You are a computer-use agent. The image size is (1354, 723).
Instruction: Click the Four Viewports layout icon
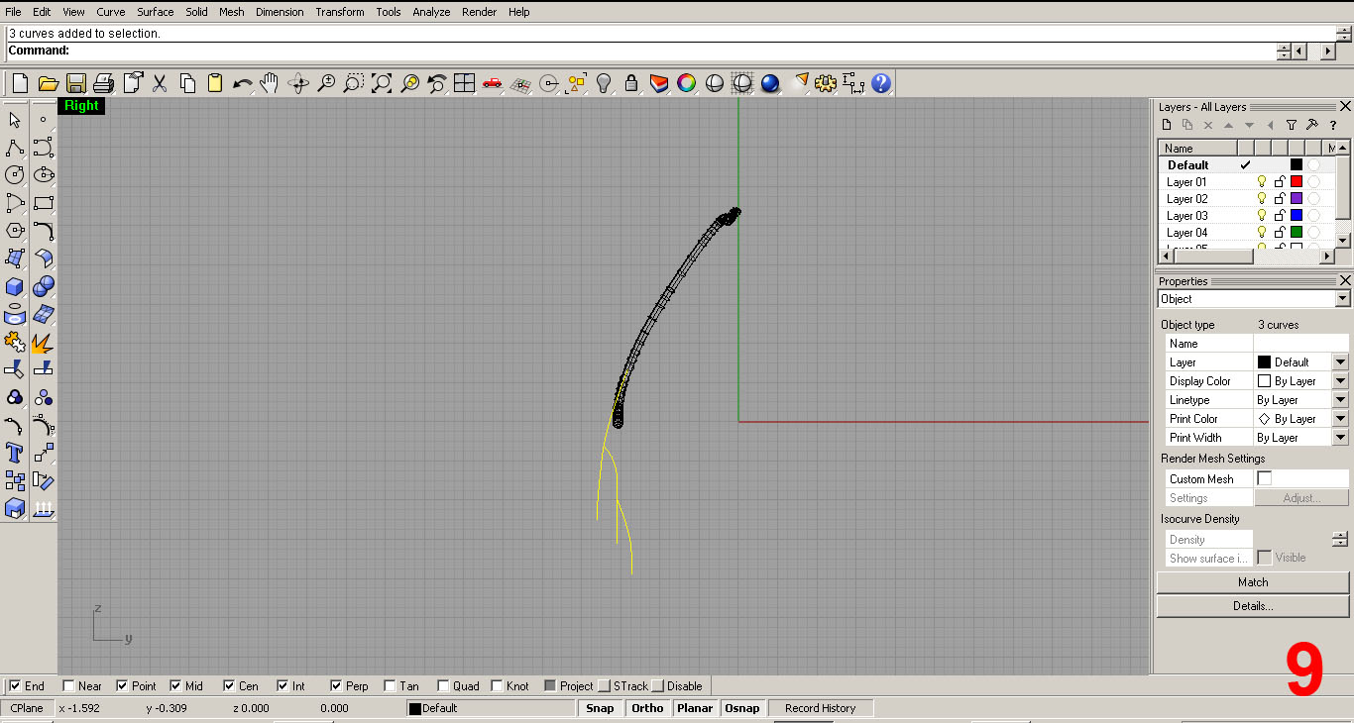pyautogui.click(x=465, y=83)
